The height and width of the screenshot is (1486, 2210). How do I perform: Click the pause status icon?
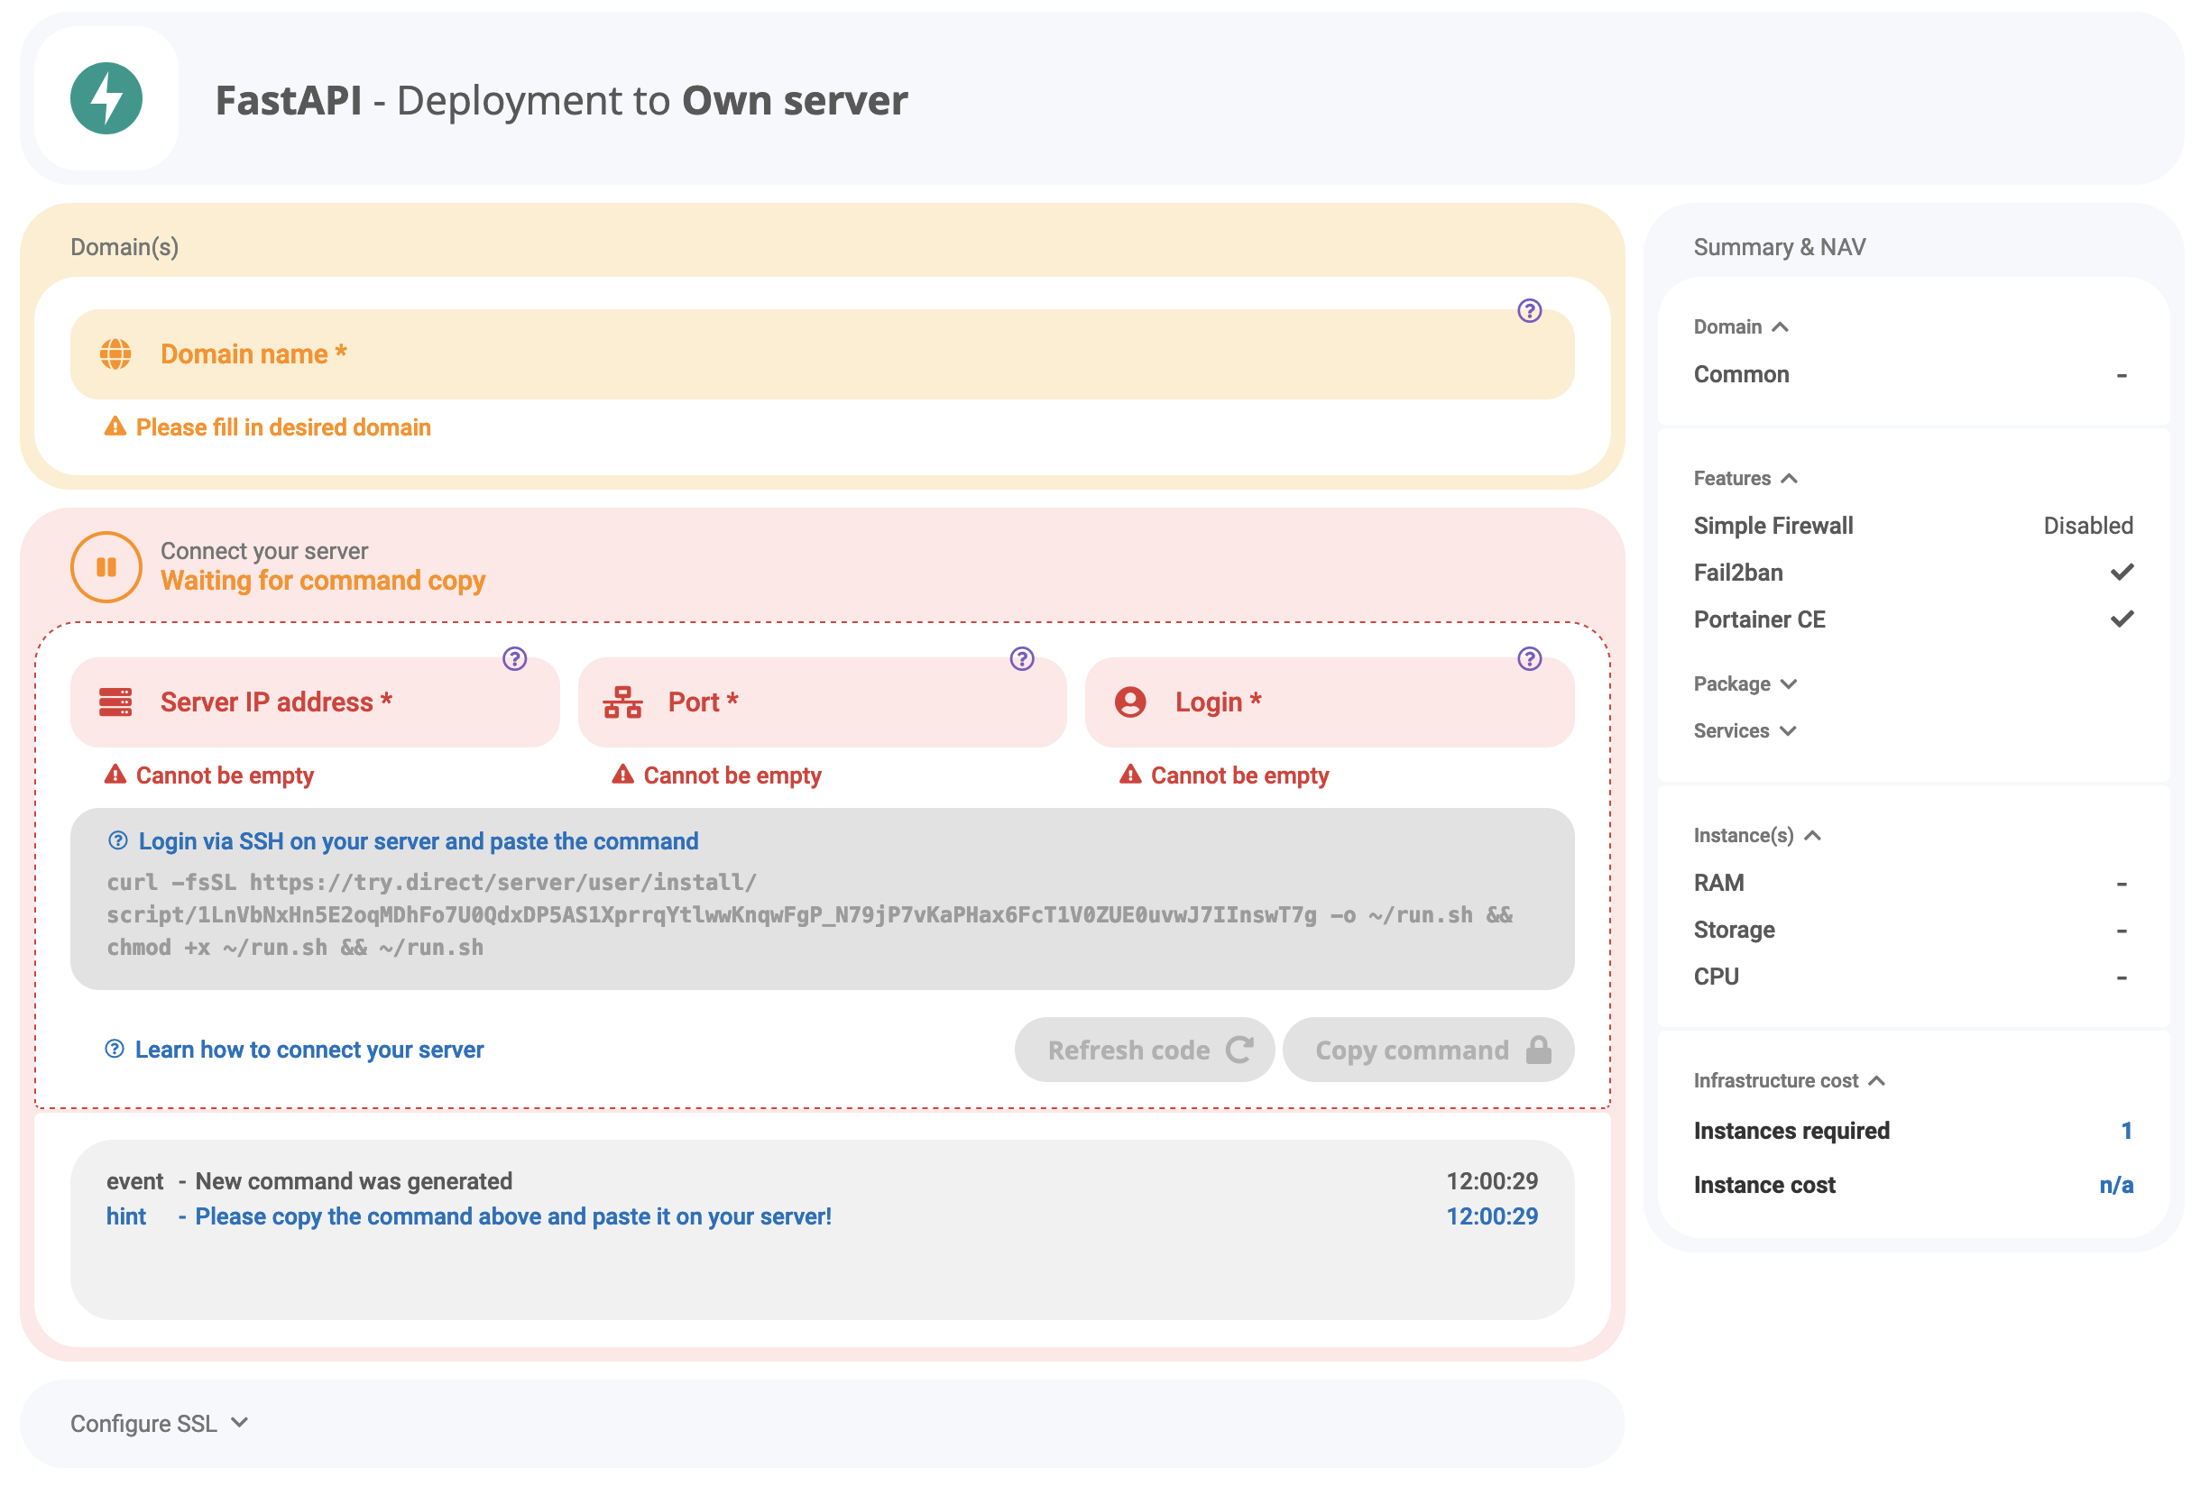[x=106, y=567]
